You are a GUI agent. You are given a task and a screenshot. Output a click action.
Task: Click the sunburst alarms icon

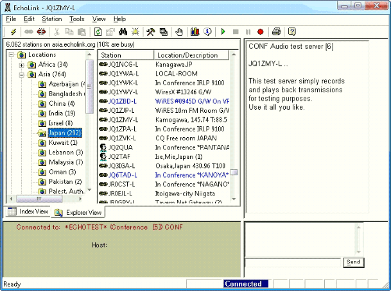tap(135, 32)
